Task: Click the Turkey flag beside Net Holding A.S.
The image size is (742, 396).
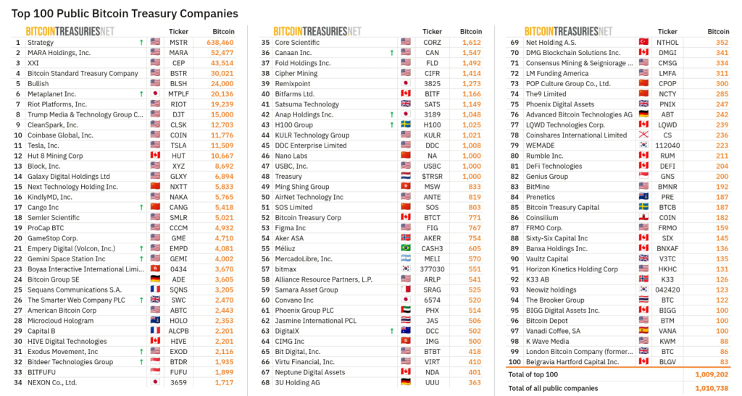Action: [643, 42]
